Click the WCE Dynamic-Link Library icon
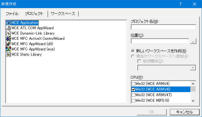Screen dimensions: 202x117 click(8, 33)
